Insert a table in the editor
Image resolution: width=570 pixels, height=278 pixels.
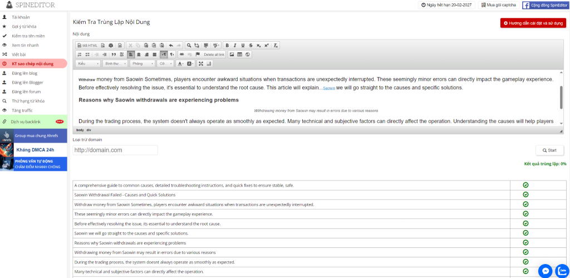(239, 55)
